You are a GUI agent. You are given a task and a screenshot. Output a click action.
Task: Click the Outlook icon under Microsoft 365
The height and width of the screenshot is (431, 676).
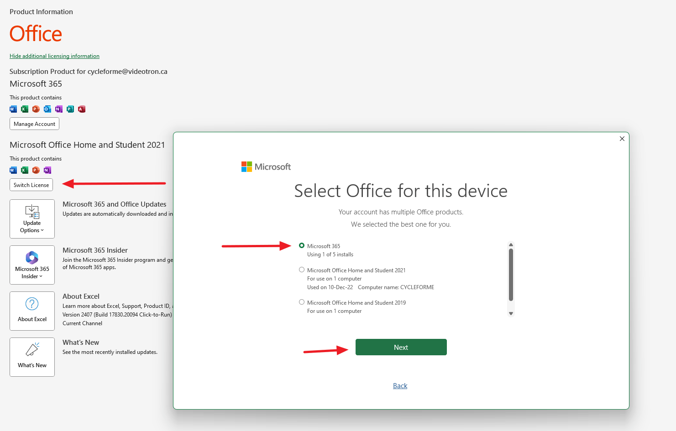pyautogui.click(x=47, y=109)
